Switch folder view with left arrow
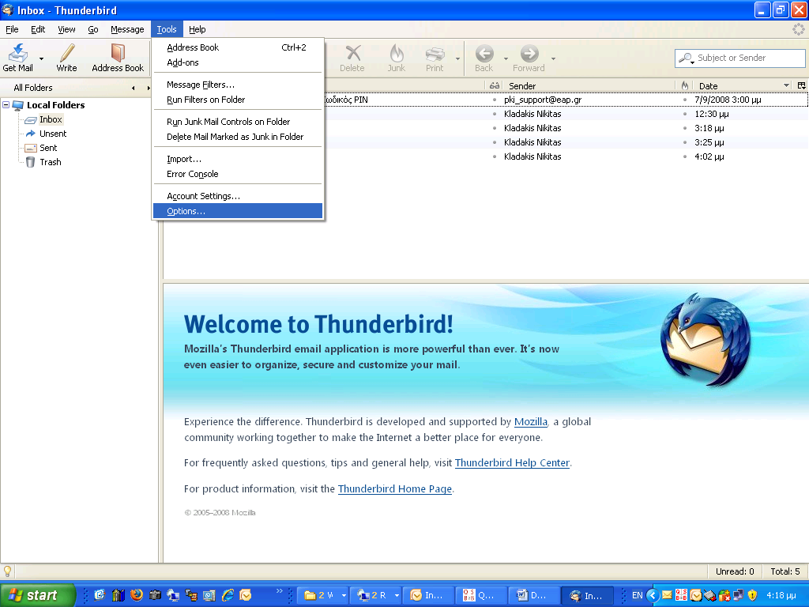 click(x=134, y=88)
